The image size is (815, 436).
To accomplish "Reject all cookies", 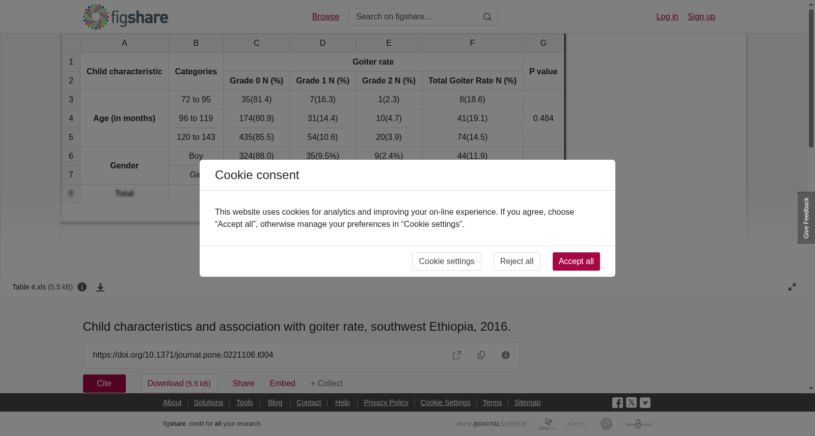I will point(517,261).
